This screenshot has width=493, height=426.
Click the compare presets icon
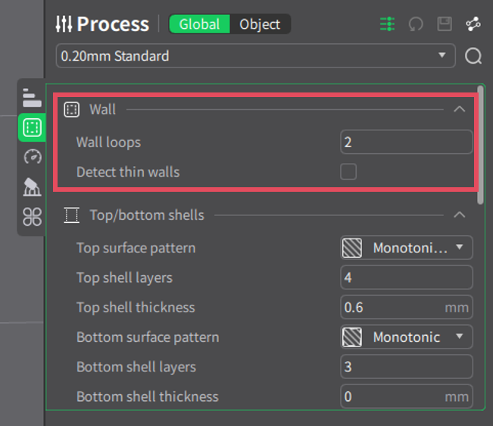473,24
